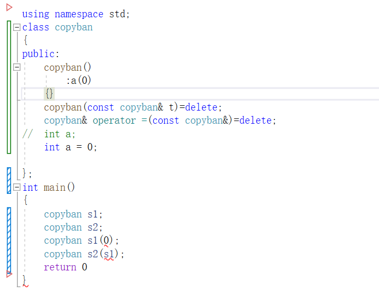Click the 'copyban s1;' declaration
This screenshot has width=379, height=294.
coord(73,214)
